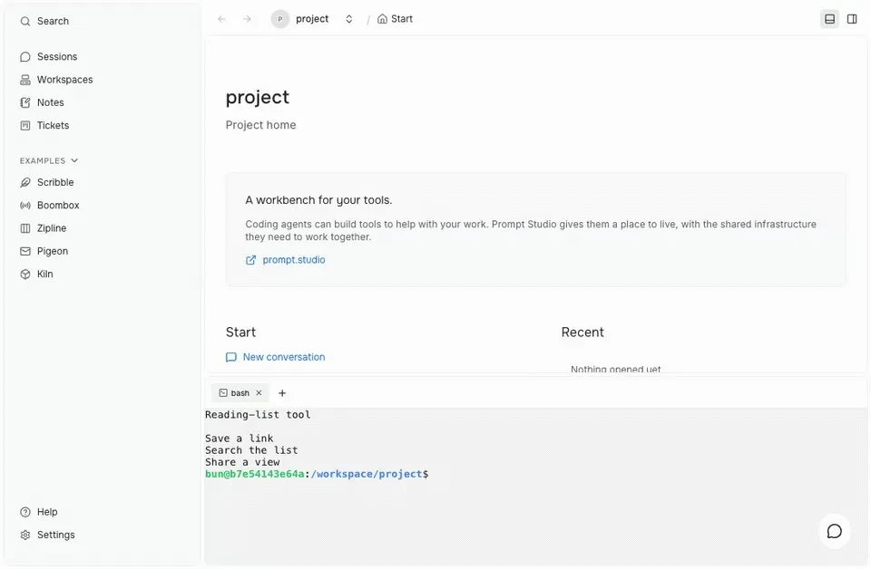The width and height of the screenshot is (871, 569).
Task: Click the project avatar badge
Action: tap(280, 19)
